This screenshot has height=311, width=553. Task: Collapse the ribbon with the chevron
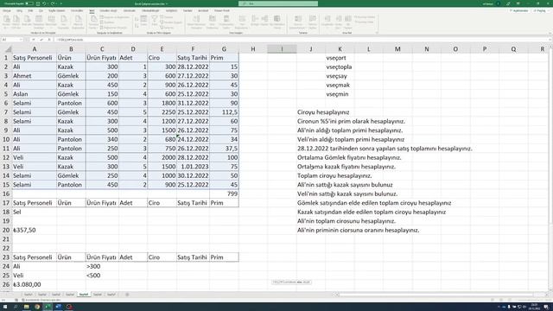tap(550, 33)
